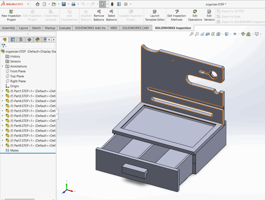Switch to the SOLIDWORKS Add-Ins tab
The width and height of the screenshot is (265, 200).
[x=90, y=28]
